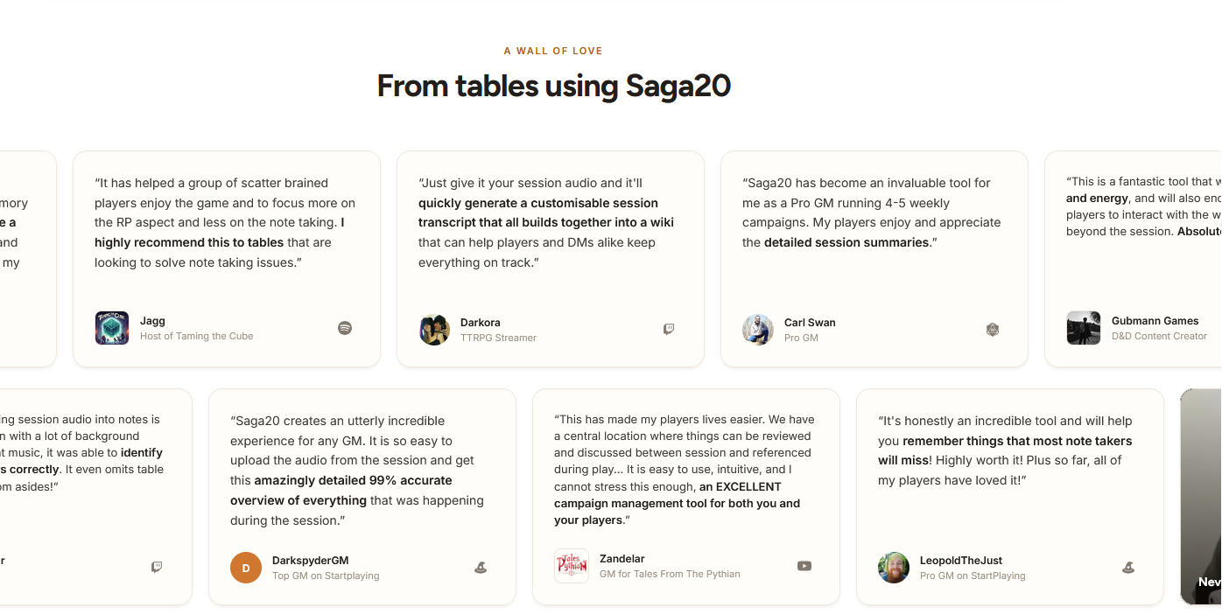Image resolution: width=1222 pixels, height=614 pixels.
Task: Click the Spotify icon on Jagg's testimonial
Action: [x=345, y=328]
